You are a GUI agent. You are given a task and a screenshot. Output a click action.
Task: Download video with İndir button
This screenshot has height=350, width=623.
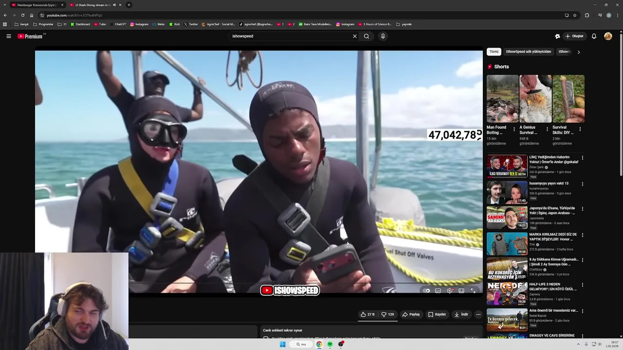461,315
